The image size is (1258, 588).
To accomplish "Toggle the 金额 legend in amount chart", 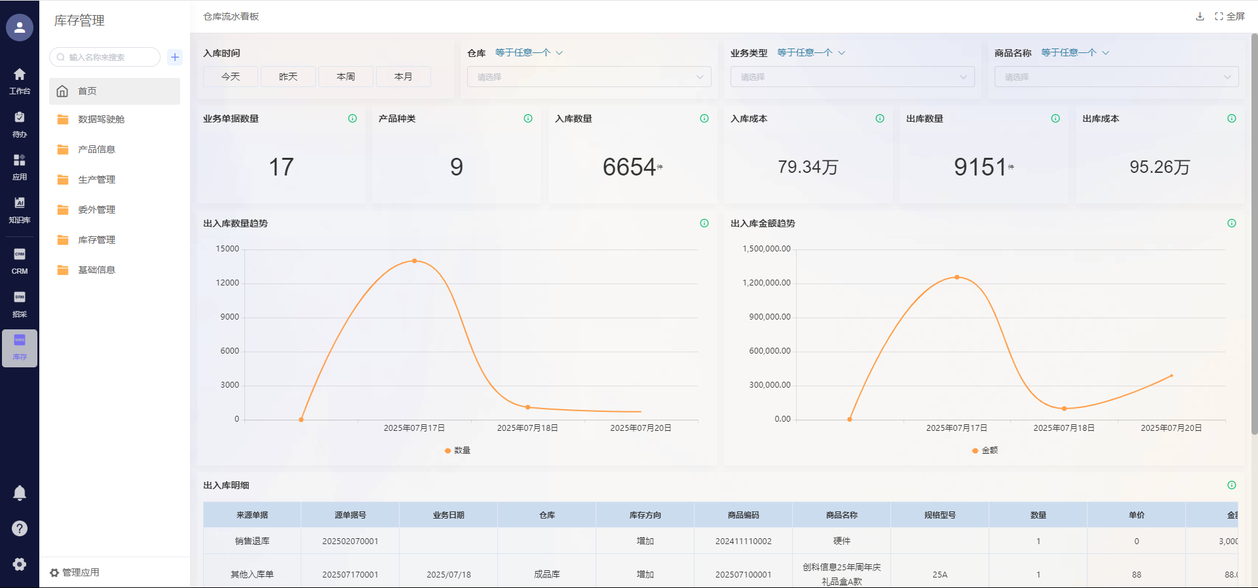I will (985, 450).
